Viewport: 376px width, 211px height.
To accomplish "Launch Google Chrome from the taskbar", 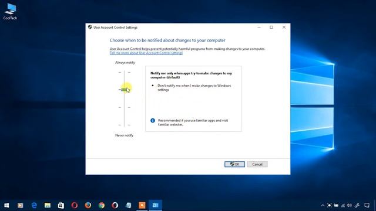I will [102, 205].
